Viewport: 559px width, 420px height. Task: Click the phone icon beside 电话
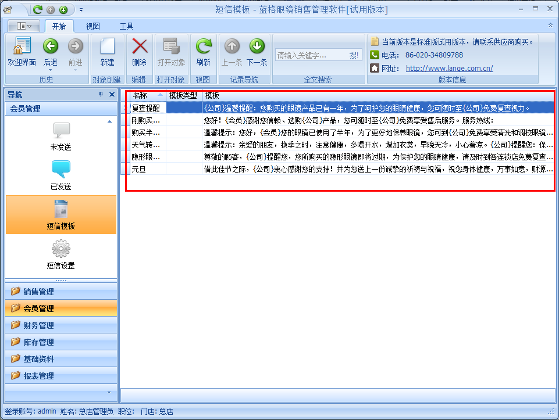pyautogui.click(x=375, y=55)
